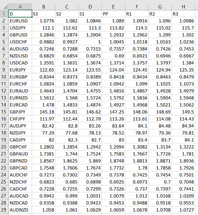Select the USDCAD cell
Viewport: 198px width, 215px height.
(x=20, y=63)
